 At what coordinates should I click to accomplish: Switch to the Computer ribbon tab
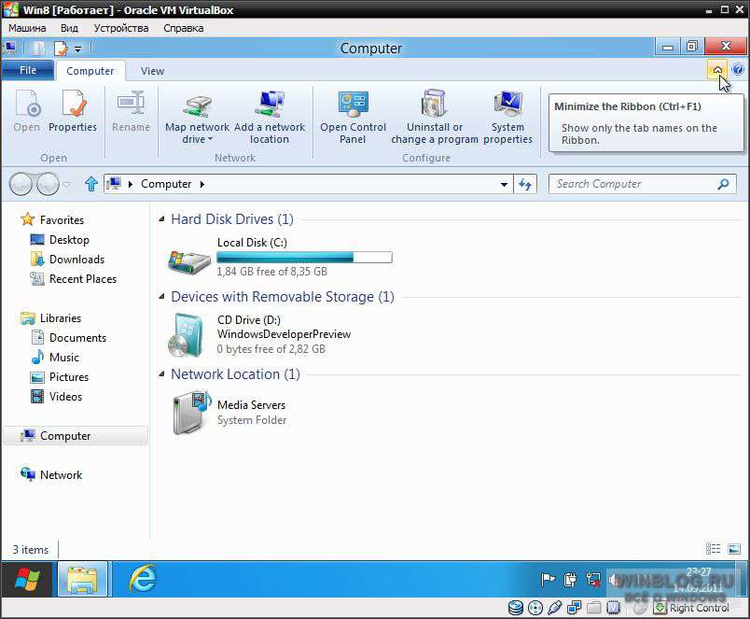point(90,71)
